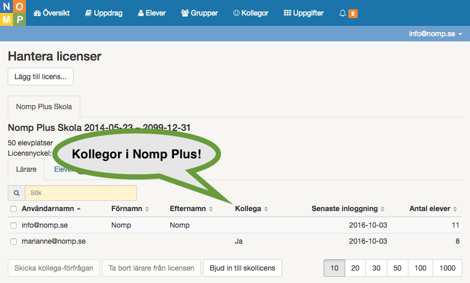
Task: Click the magnifier search icon
Action: pos(17,193)
